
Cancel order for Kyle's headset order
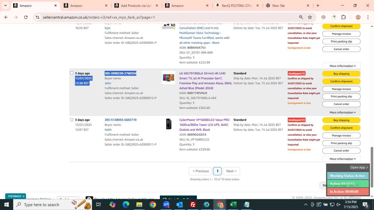pyautogui.click(x=341, y=49)
